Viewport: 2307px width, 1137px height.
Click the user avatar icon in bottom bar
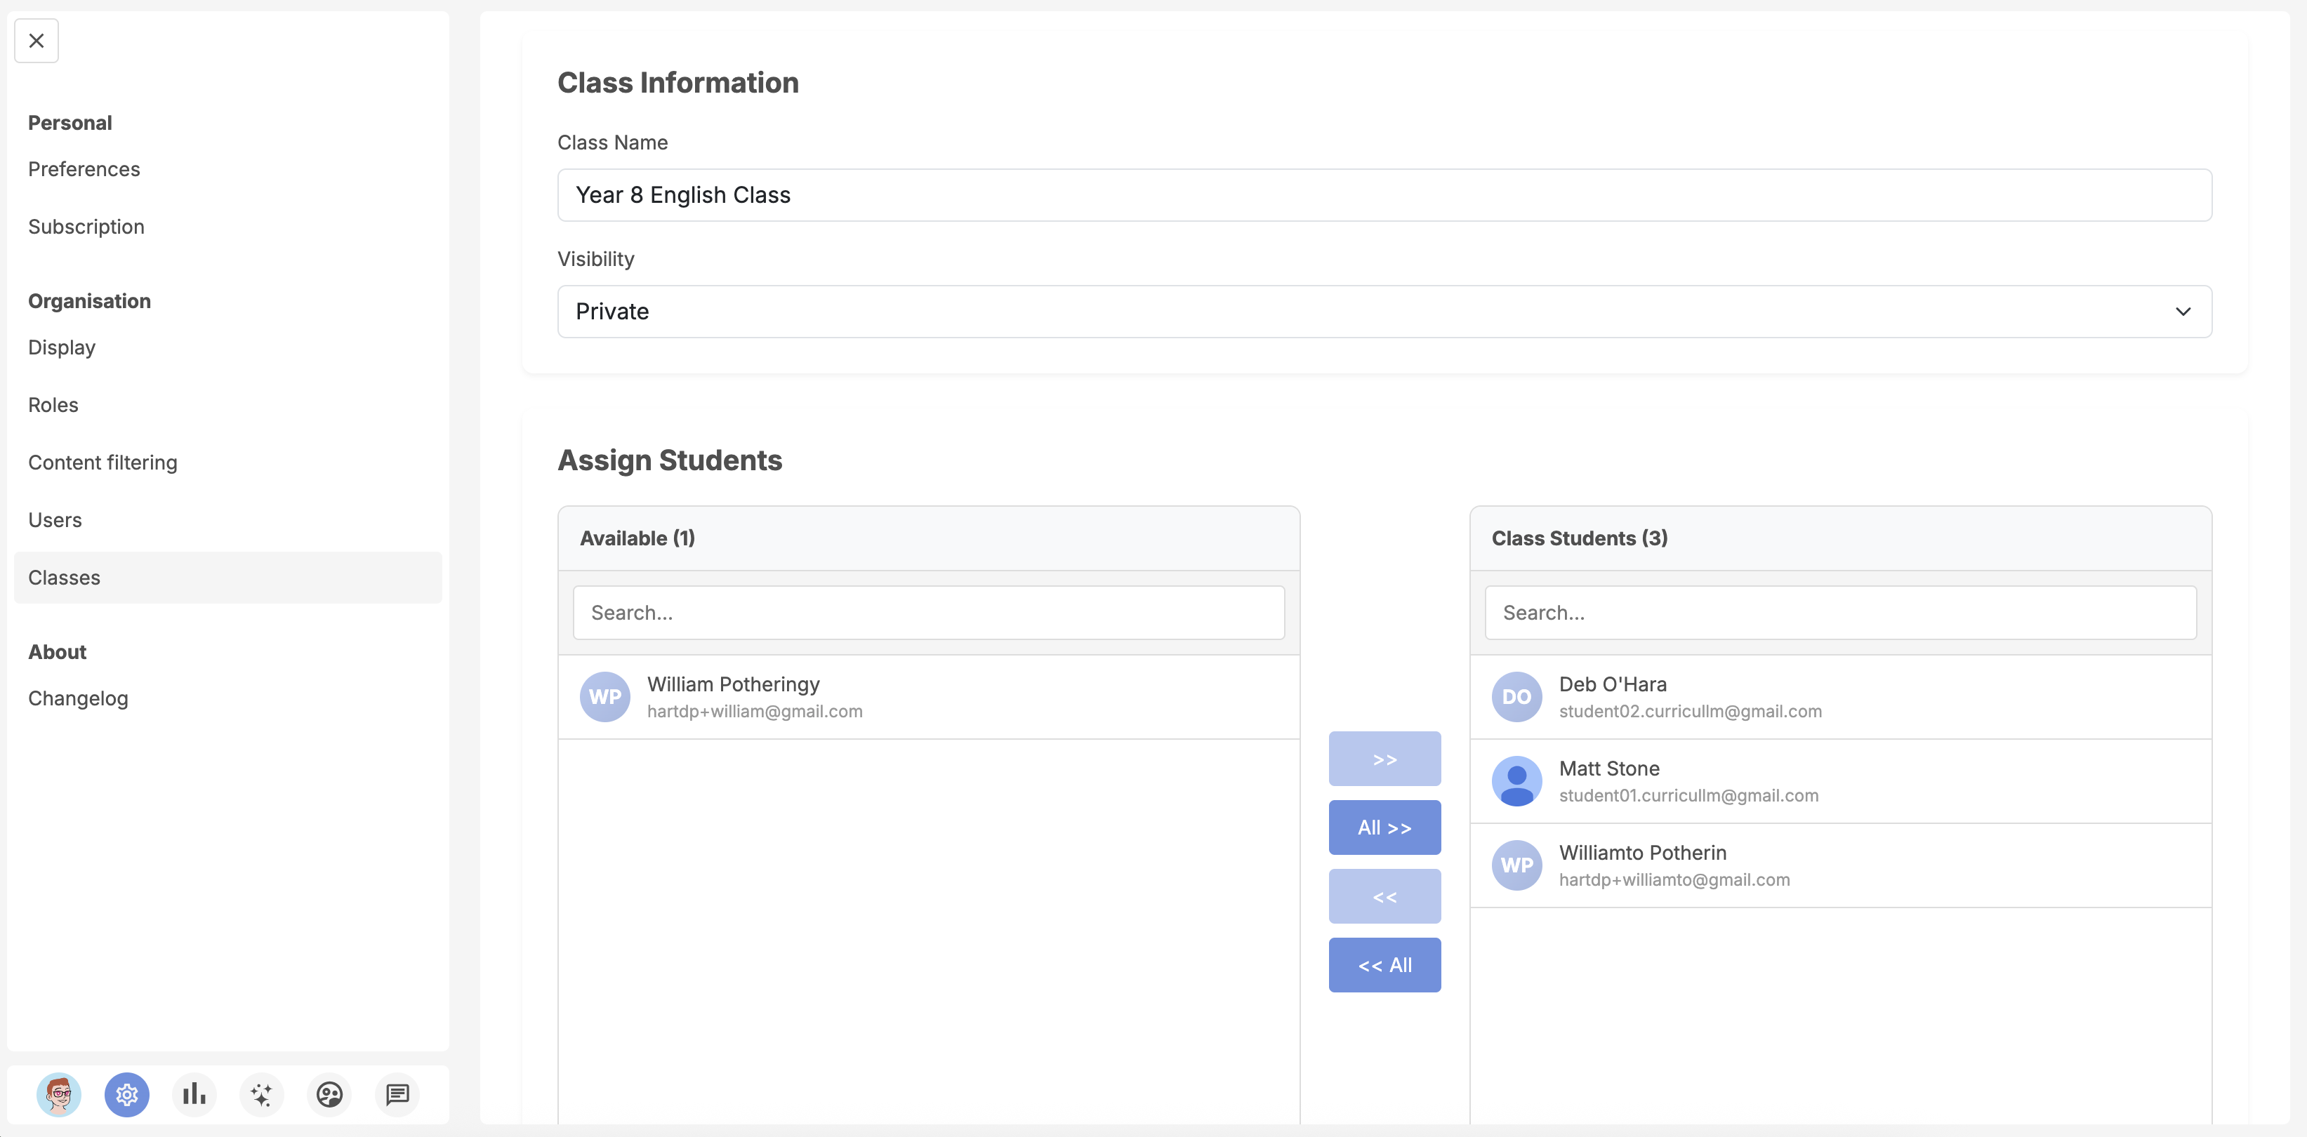point(58,1094)
